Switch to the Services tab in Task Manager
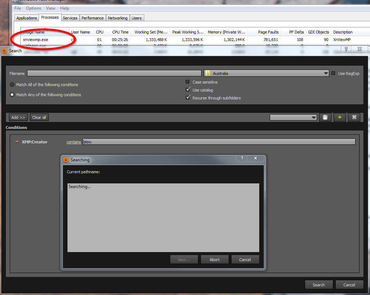The image size is (370, 295). pos(70,18)
